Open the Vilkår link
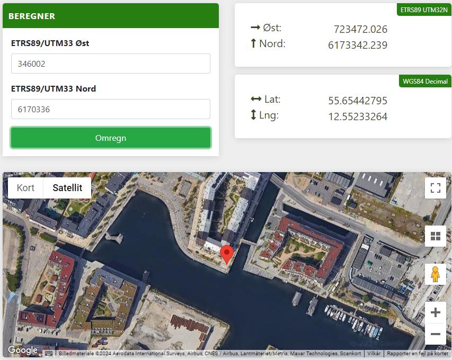 tap(374, 353)
